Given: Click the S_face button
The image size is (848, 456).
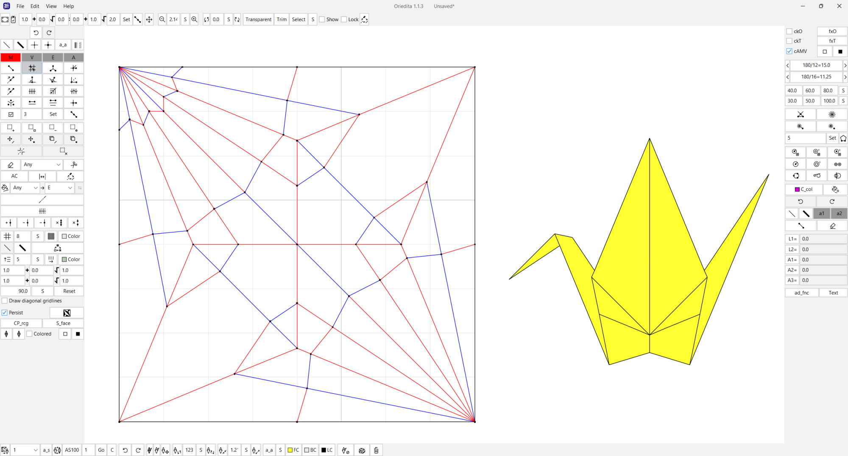Looking at the screenshot, I should pos(63,323).
